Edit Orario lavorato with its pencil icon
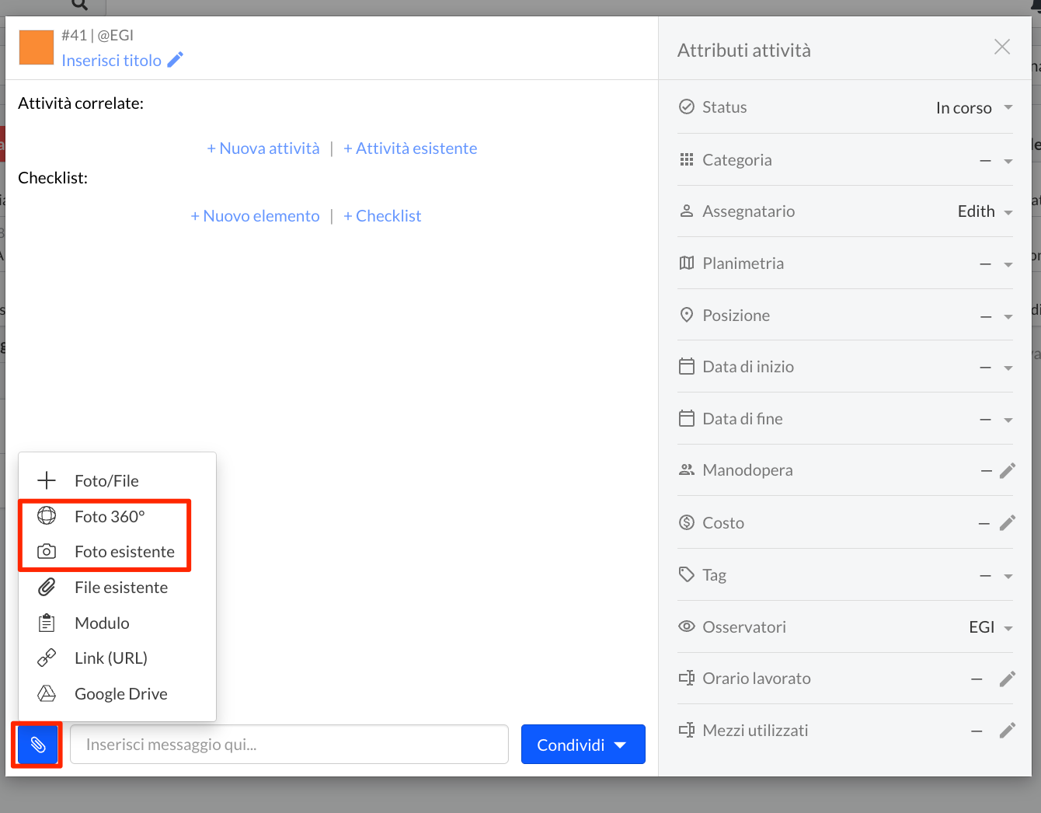Screen dimensions: 1041x813 point(1008,679)
